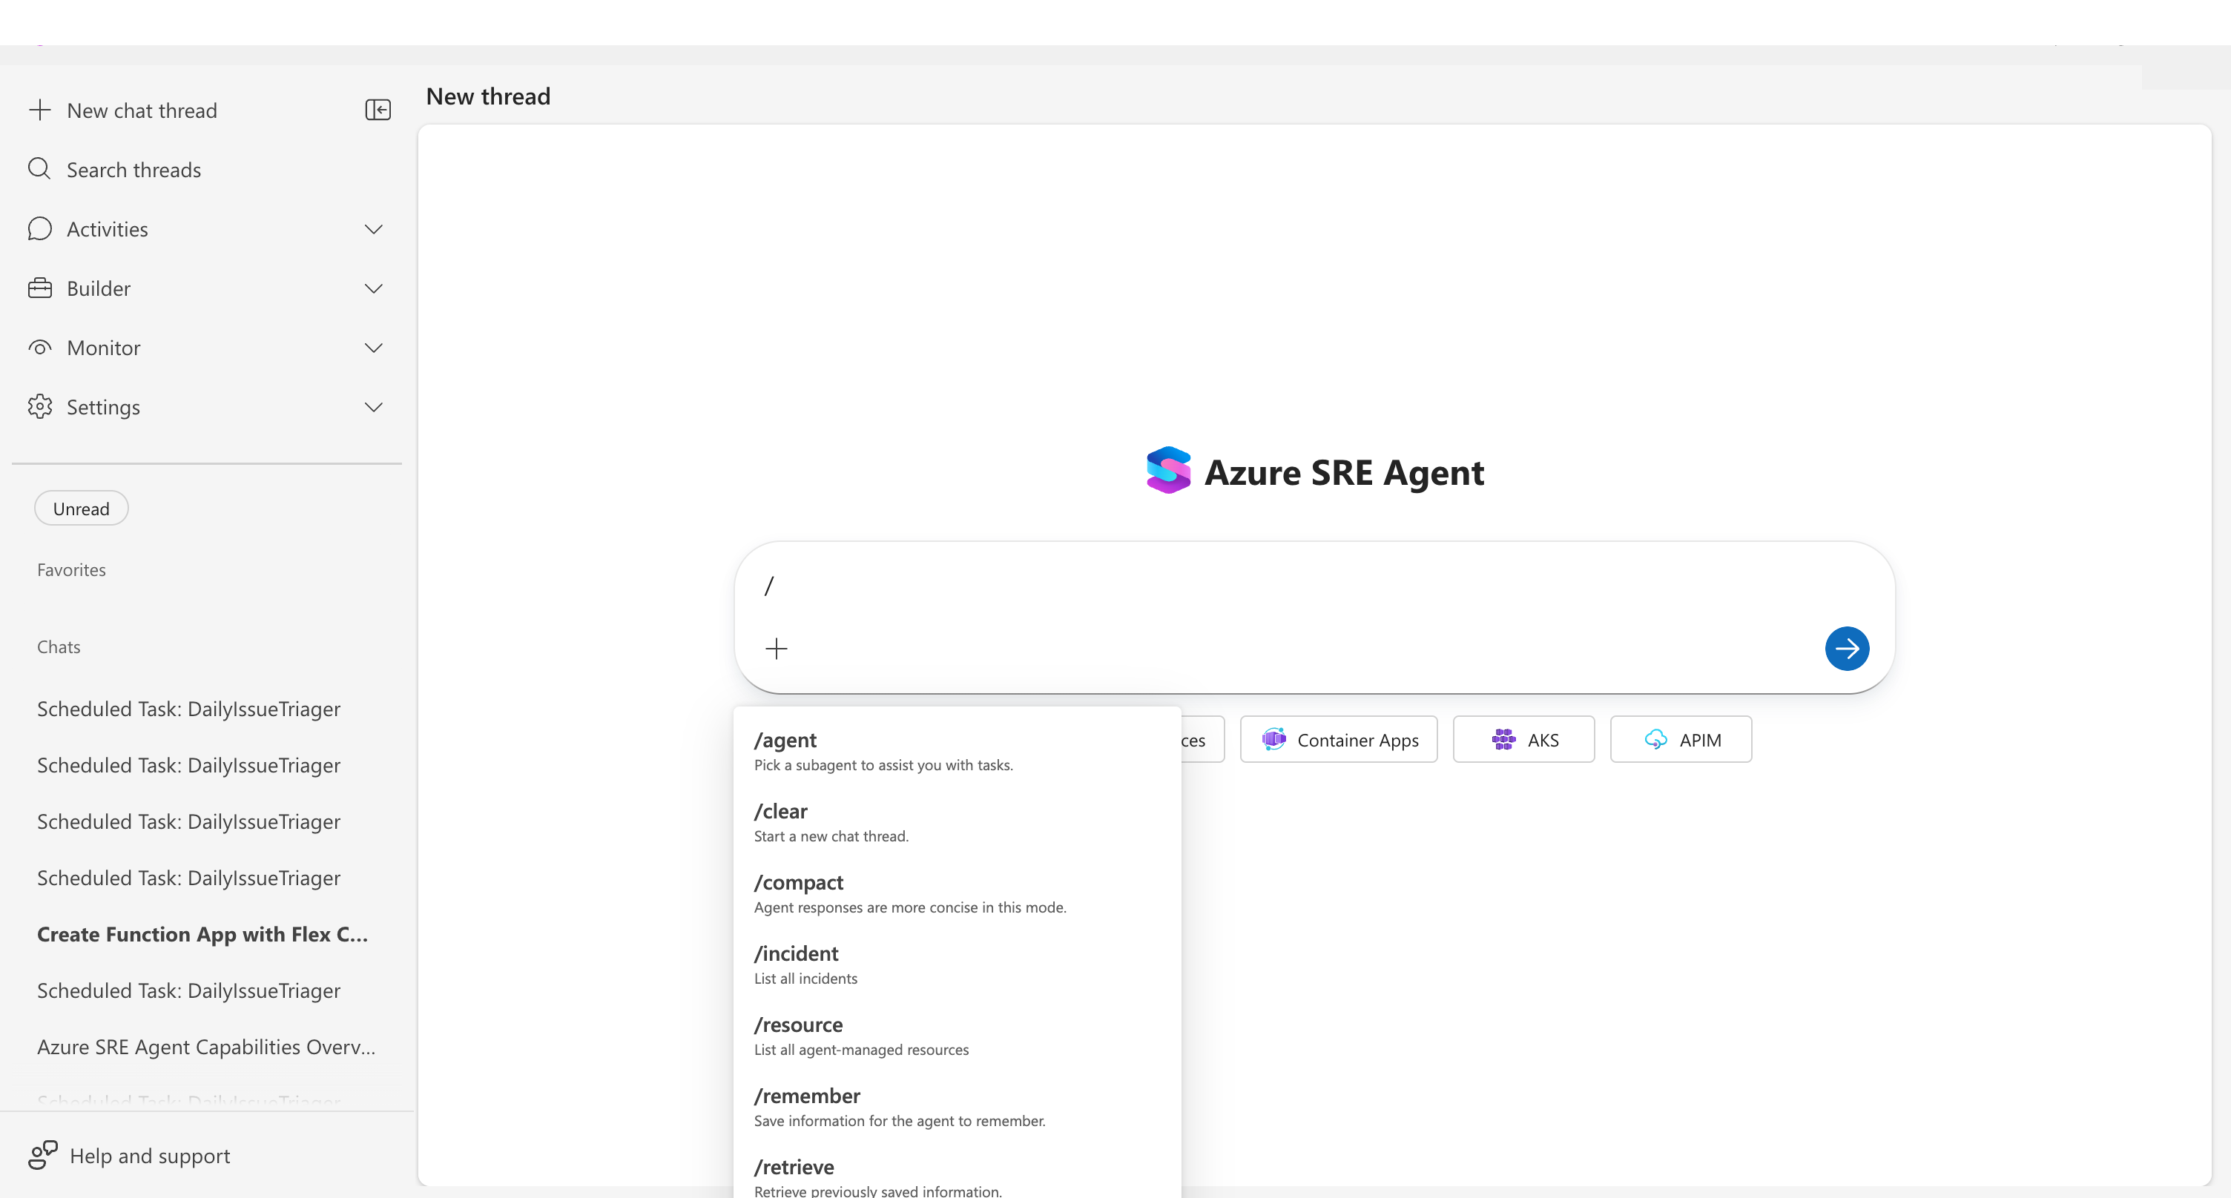
Task: Open Azure SRE Agent Capabilities Overv... thread
Action: (x=206, y=1047)
